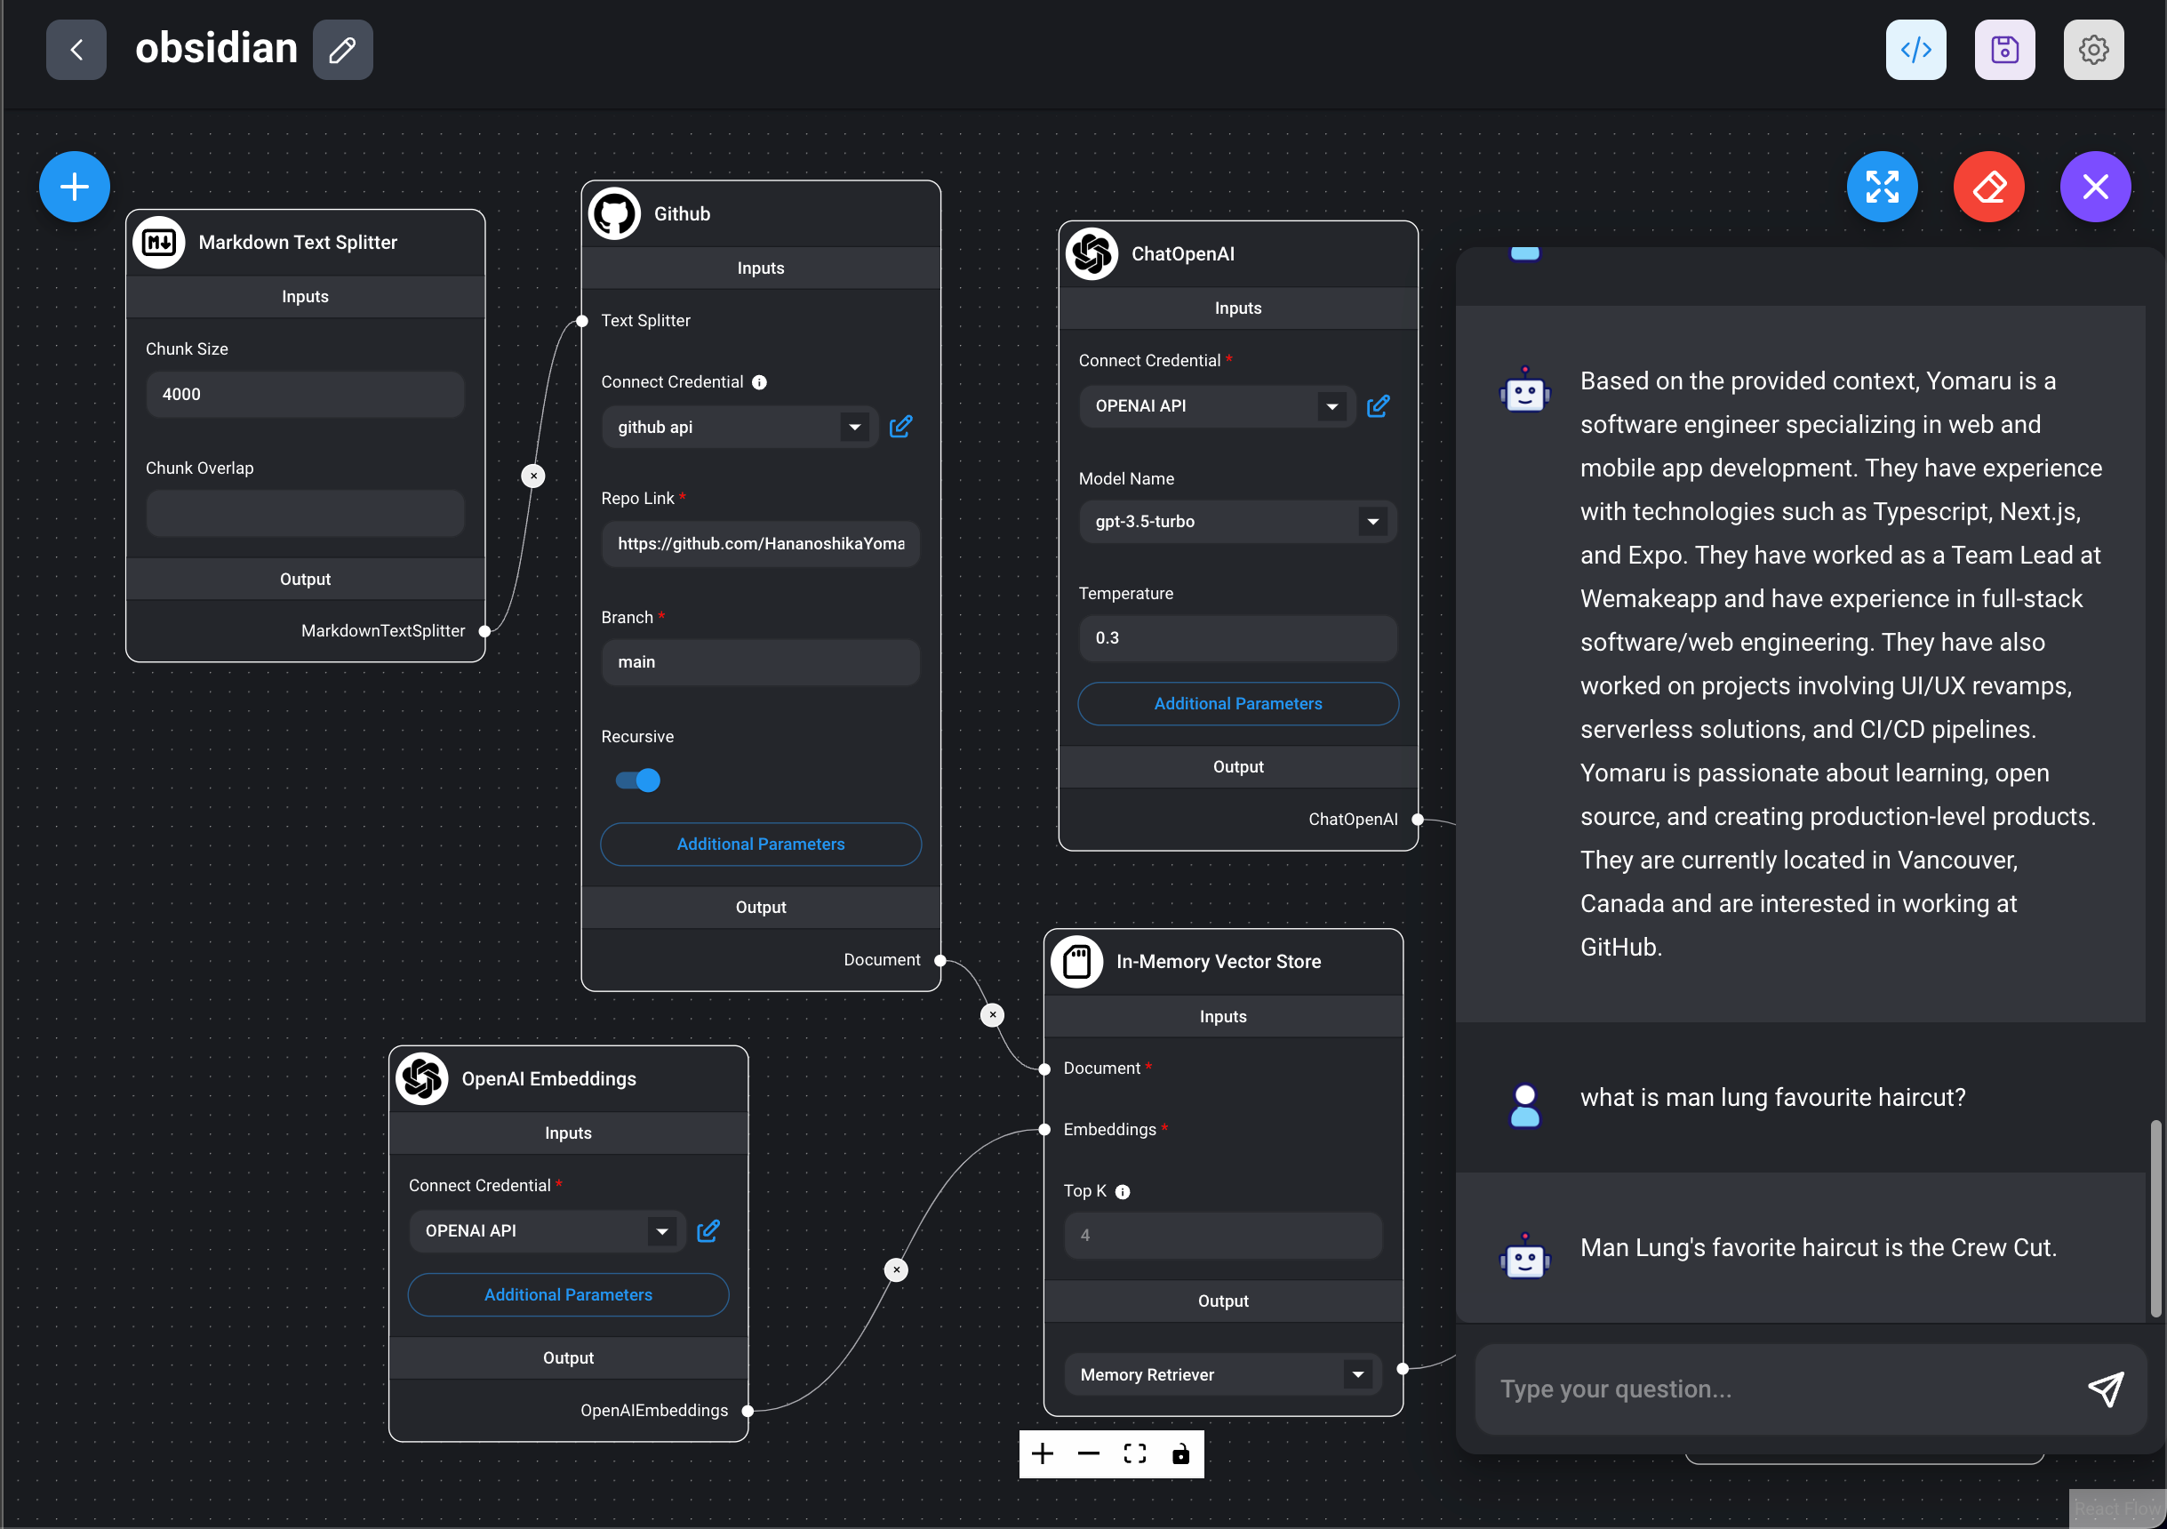The width and height of the screenshot is (2167, 1529).
Task: Open the Model Name gpt-3.5-turbo dropdown
Action: coord(1372,521)
